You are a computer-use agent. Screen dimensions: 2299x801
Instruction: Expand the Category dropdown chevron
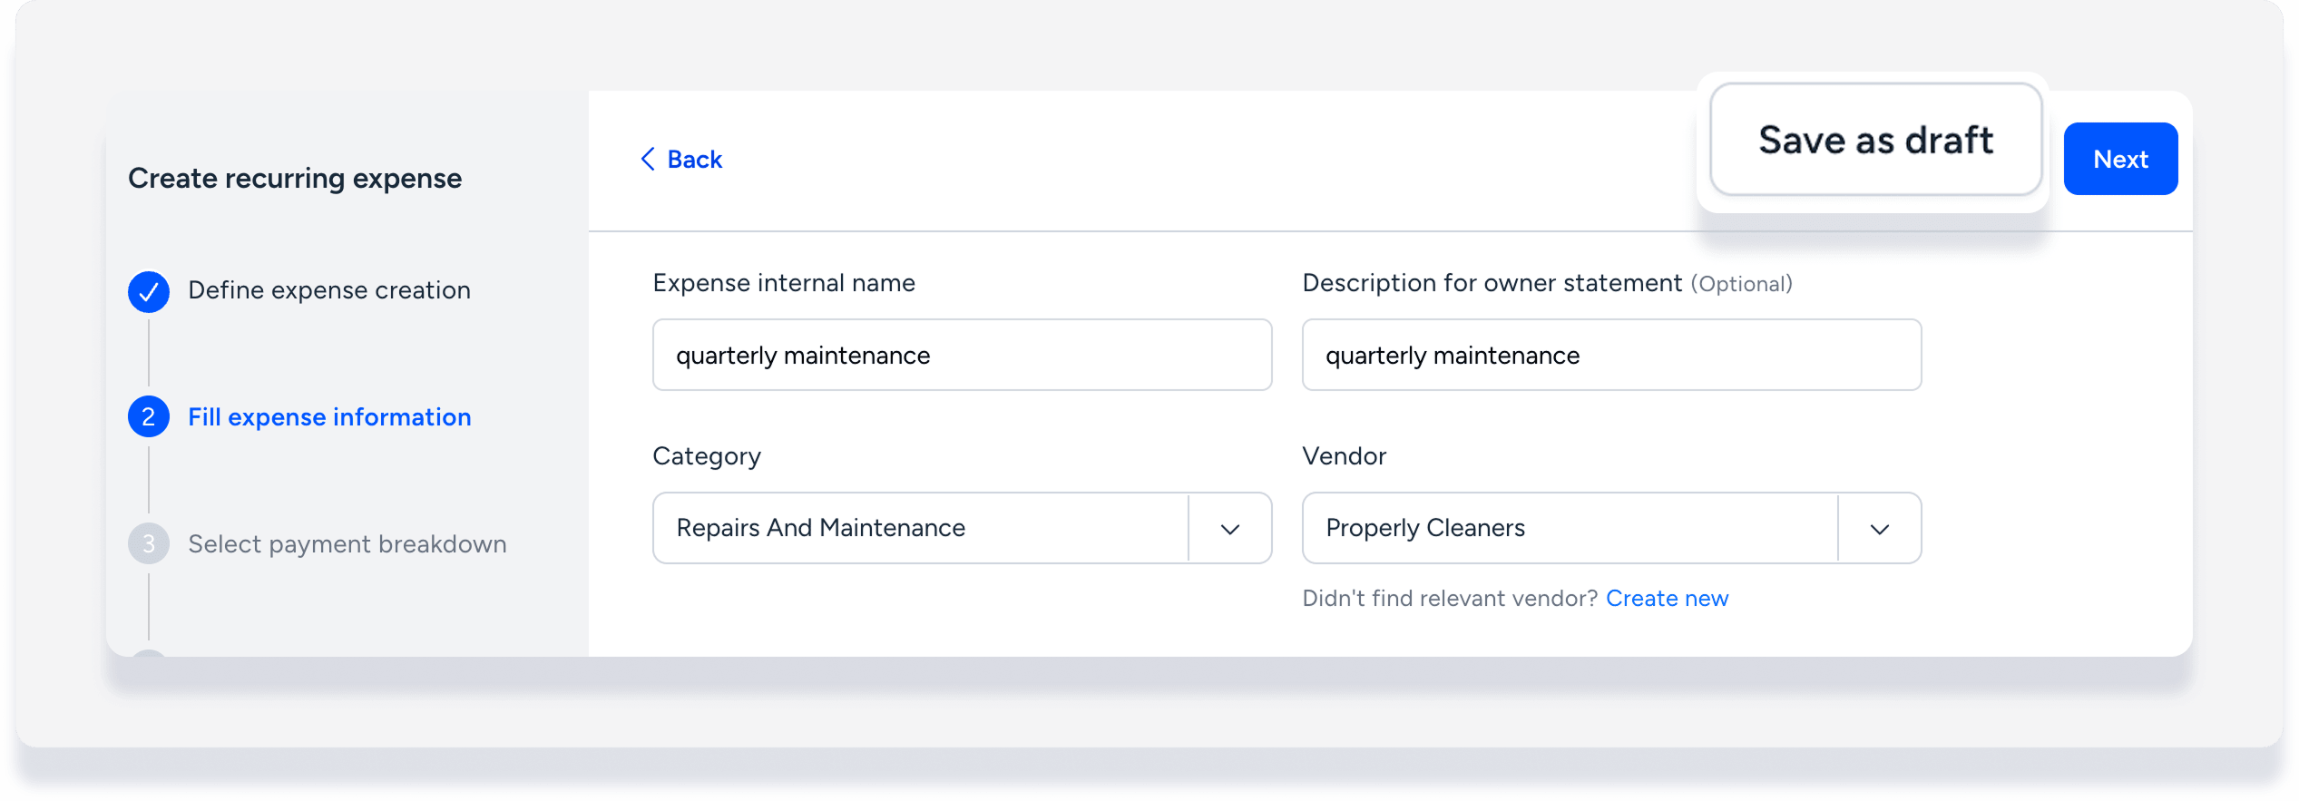[1229, 529]
